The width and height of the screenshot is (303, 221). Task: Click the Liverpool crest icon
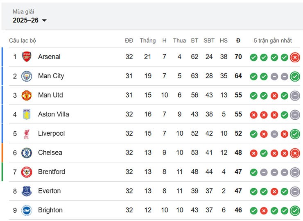coord(27,133)
